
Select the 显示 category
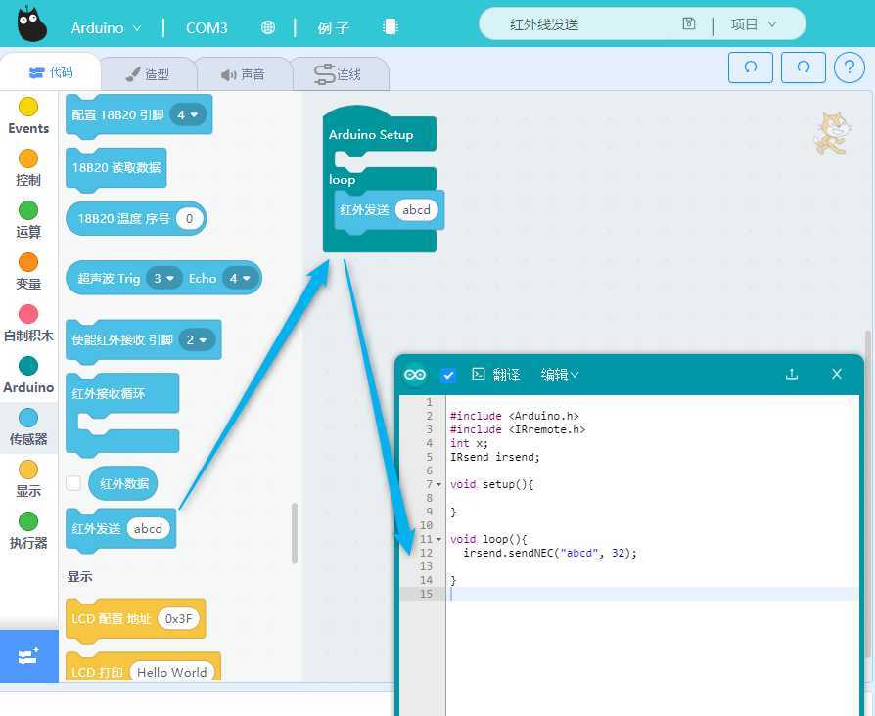click(28, 479)
